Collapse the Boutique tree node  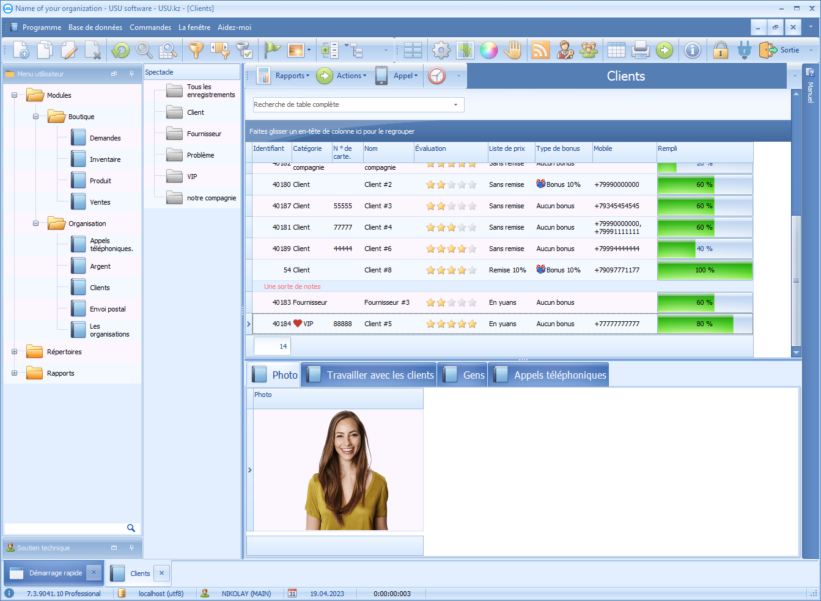(x=35, y=117)
